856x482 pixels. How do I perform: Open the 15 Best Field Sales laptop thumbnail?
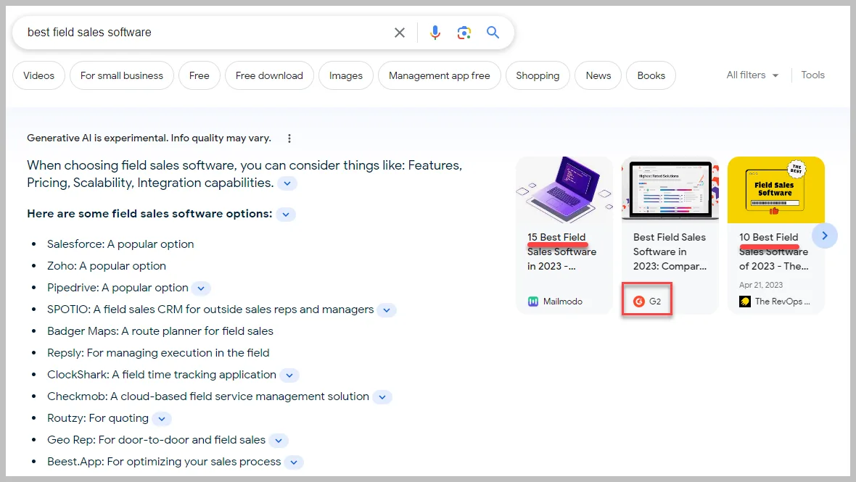[x=564, y=189]
